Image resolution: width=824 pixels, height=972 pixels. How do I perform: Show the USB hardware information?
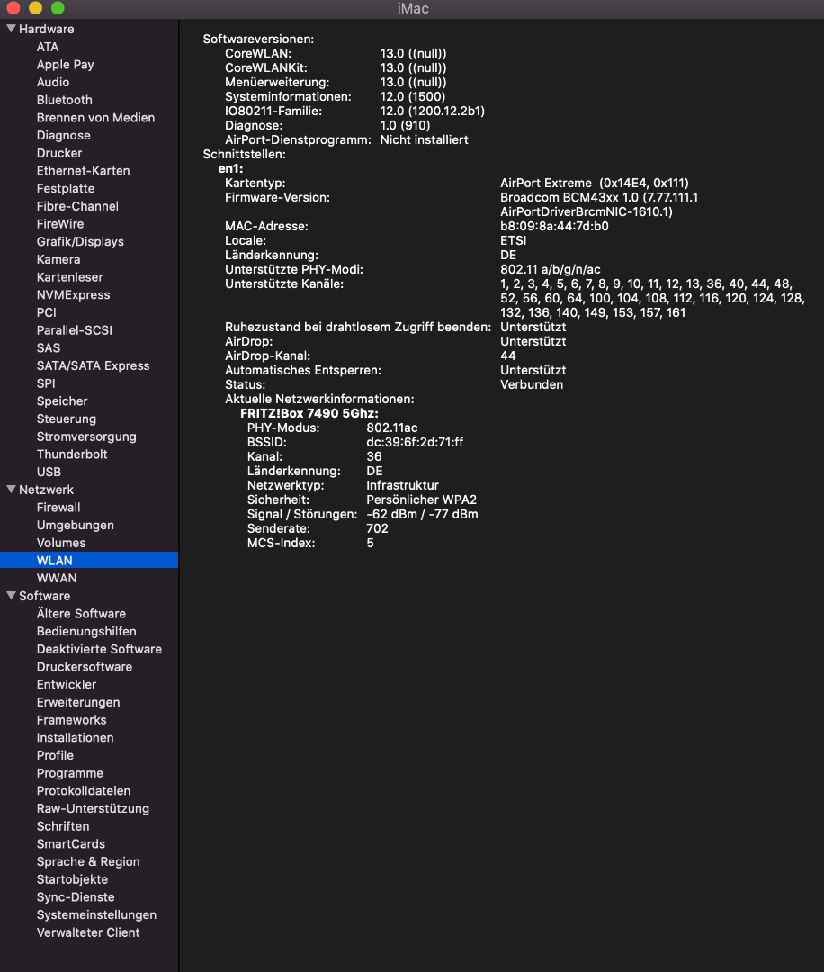tap(49, 472)
